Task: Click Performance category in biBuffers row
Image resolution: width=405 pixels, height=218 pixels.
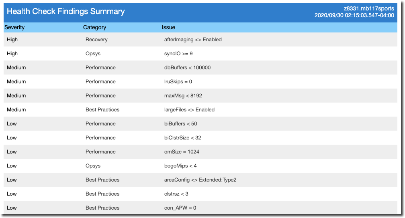Action: click(x=100, y=124)
